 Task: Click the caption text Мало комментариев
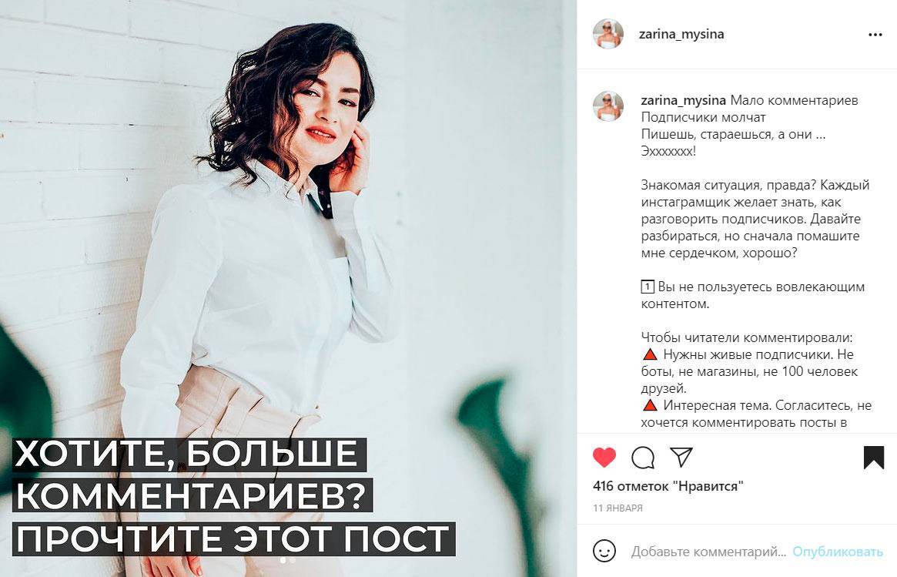pyautogui.click(x=794, y=101)
